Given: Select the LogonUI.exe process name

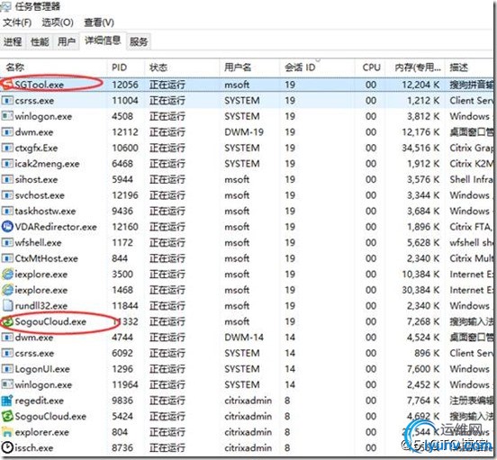Looking at the screenshot, I should click(x=42, y=369).
